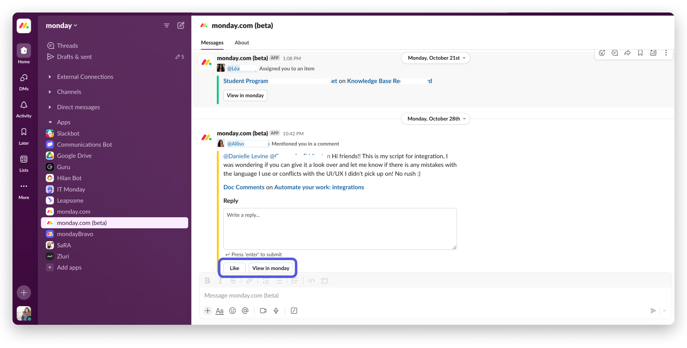Insert a code block
Screen dimensions: 687x348
(325, 280)
